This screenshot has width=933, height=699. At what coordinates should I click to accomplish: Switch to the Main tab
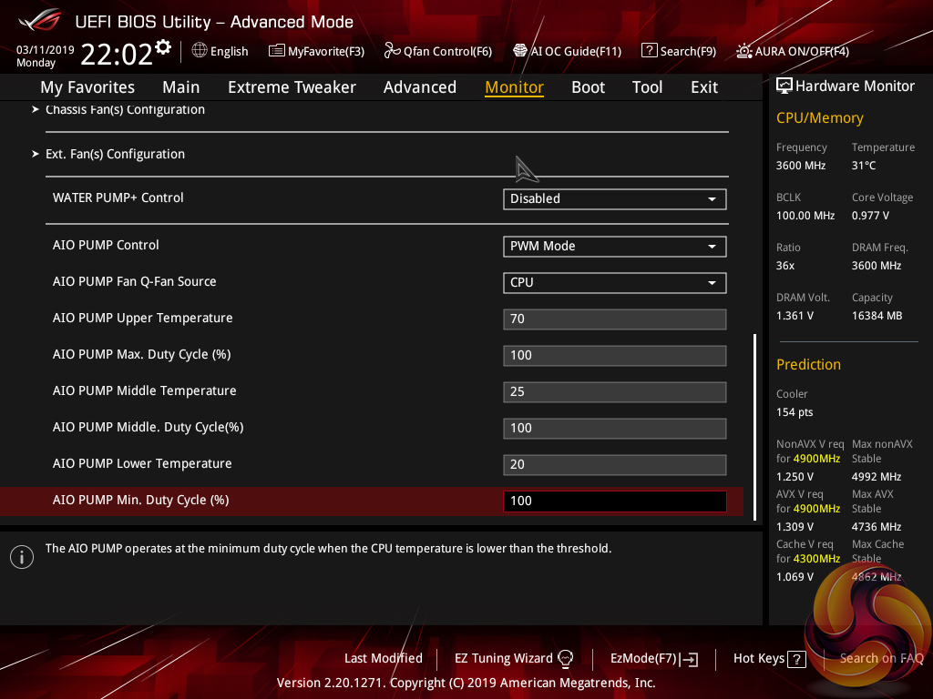click(x=181, y=87)
